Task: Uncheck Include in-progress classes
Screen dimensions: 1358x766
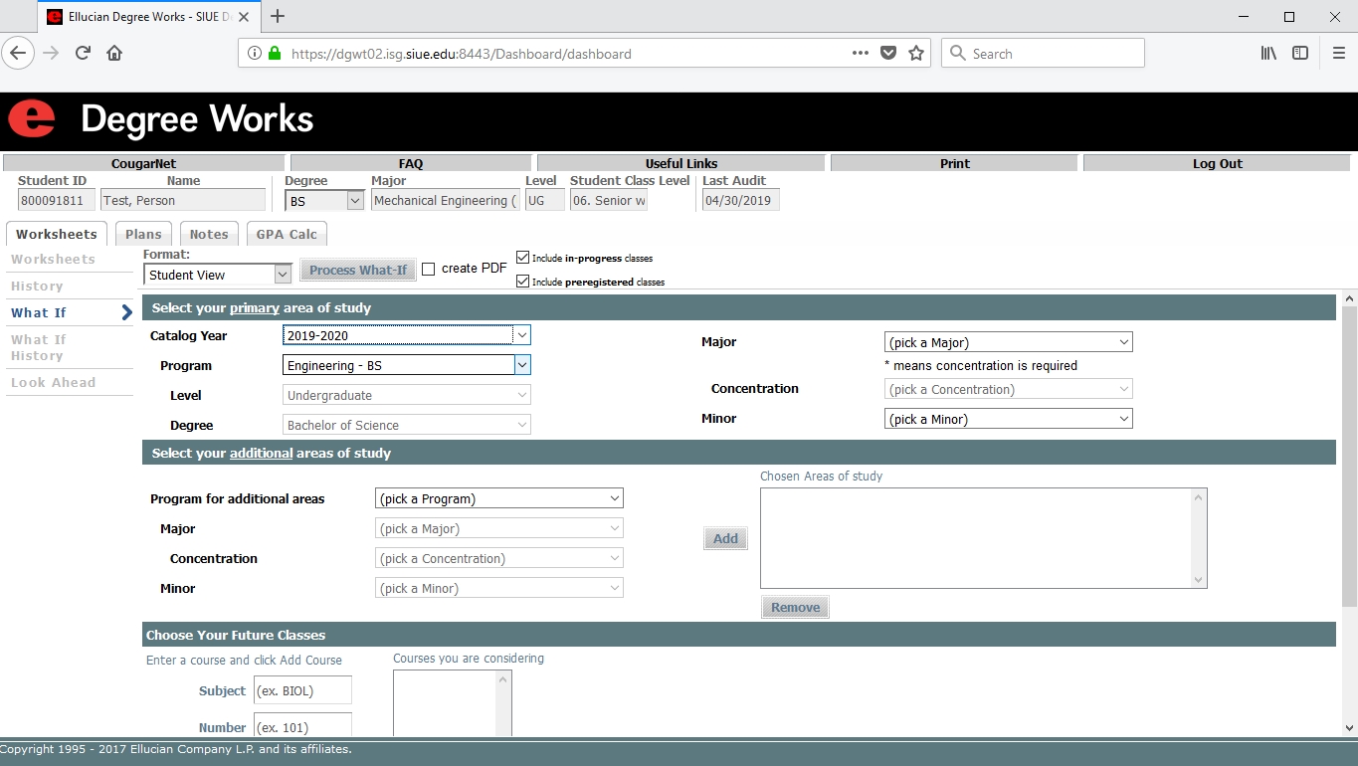Action: point(523,258)
